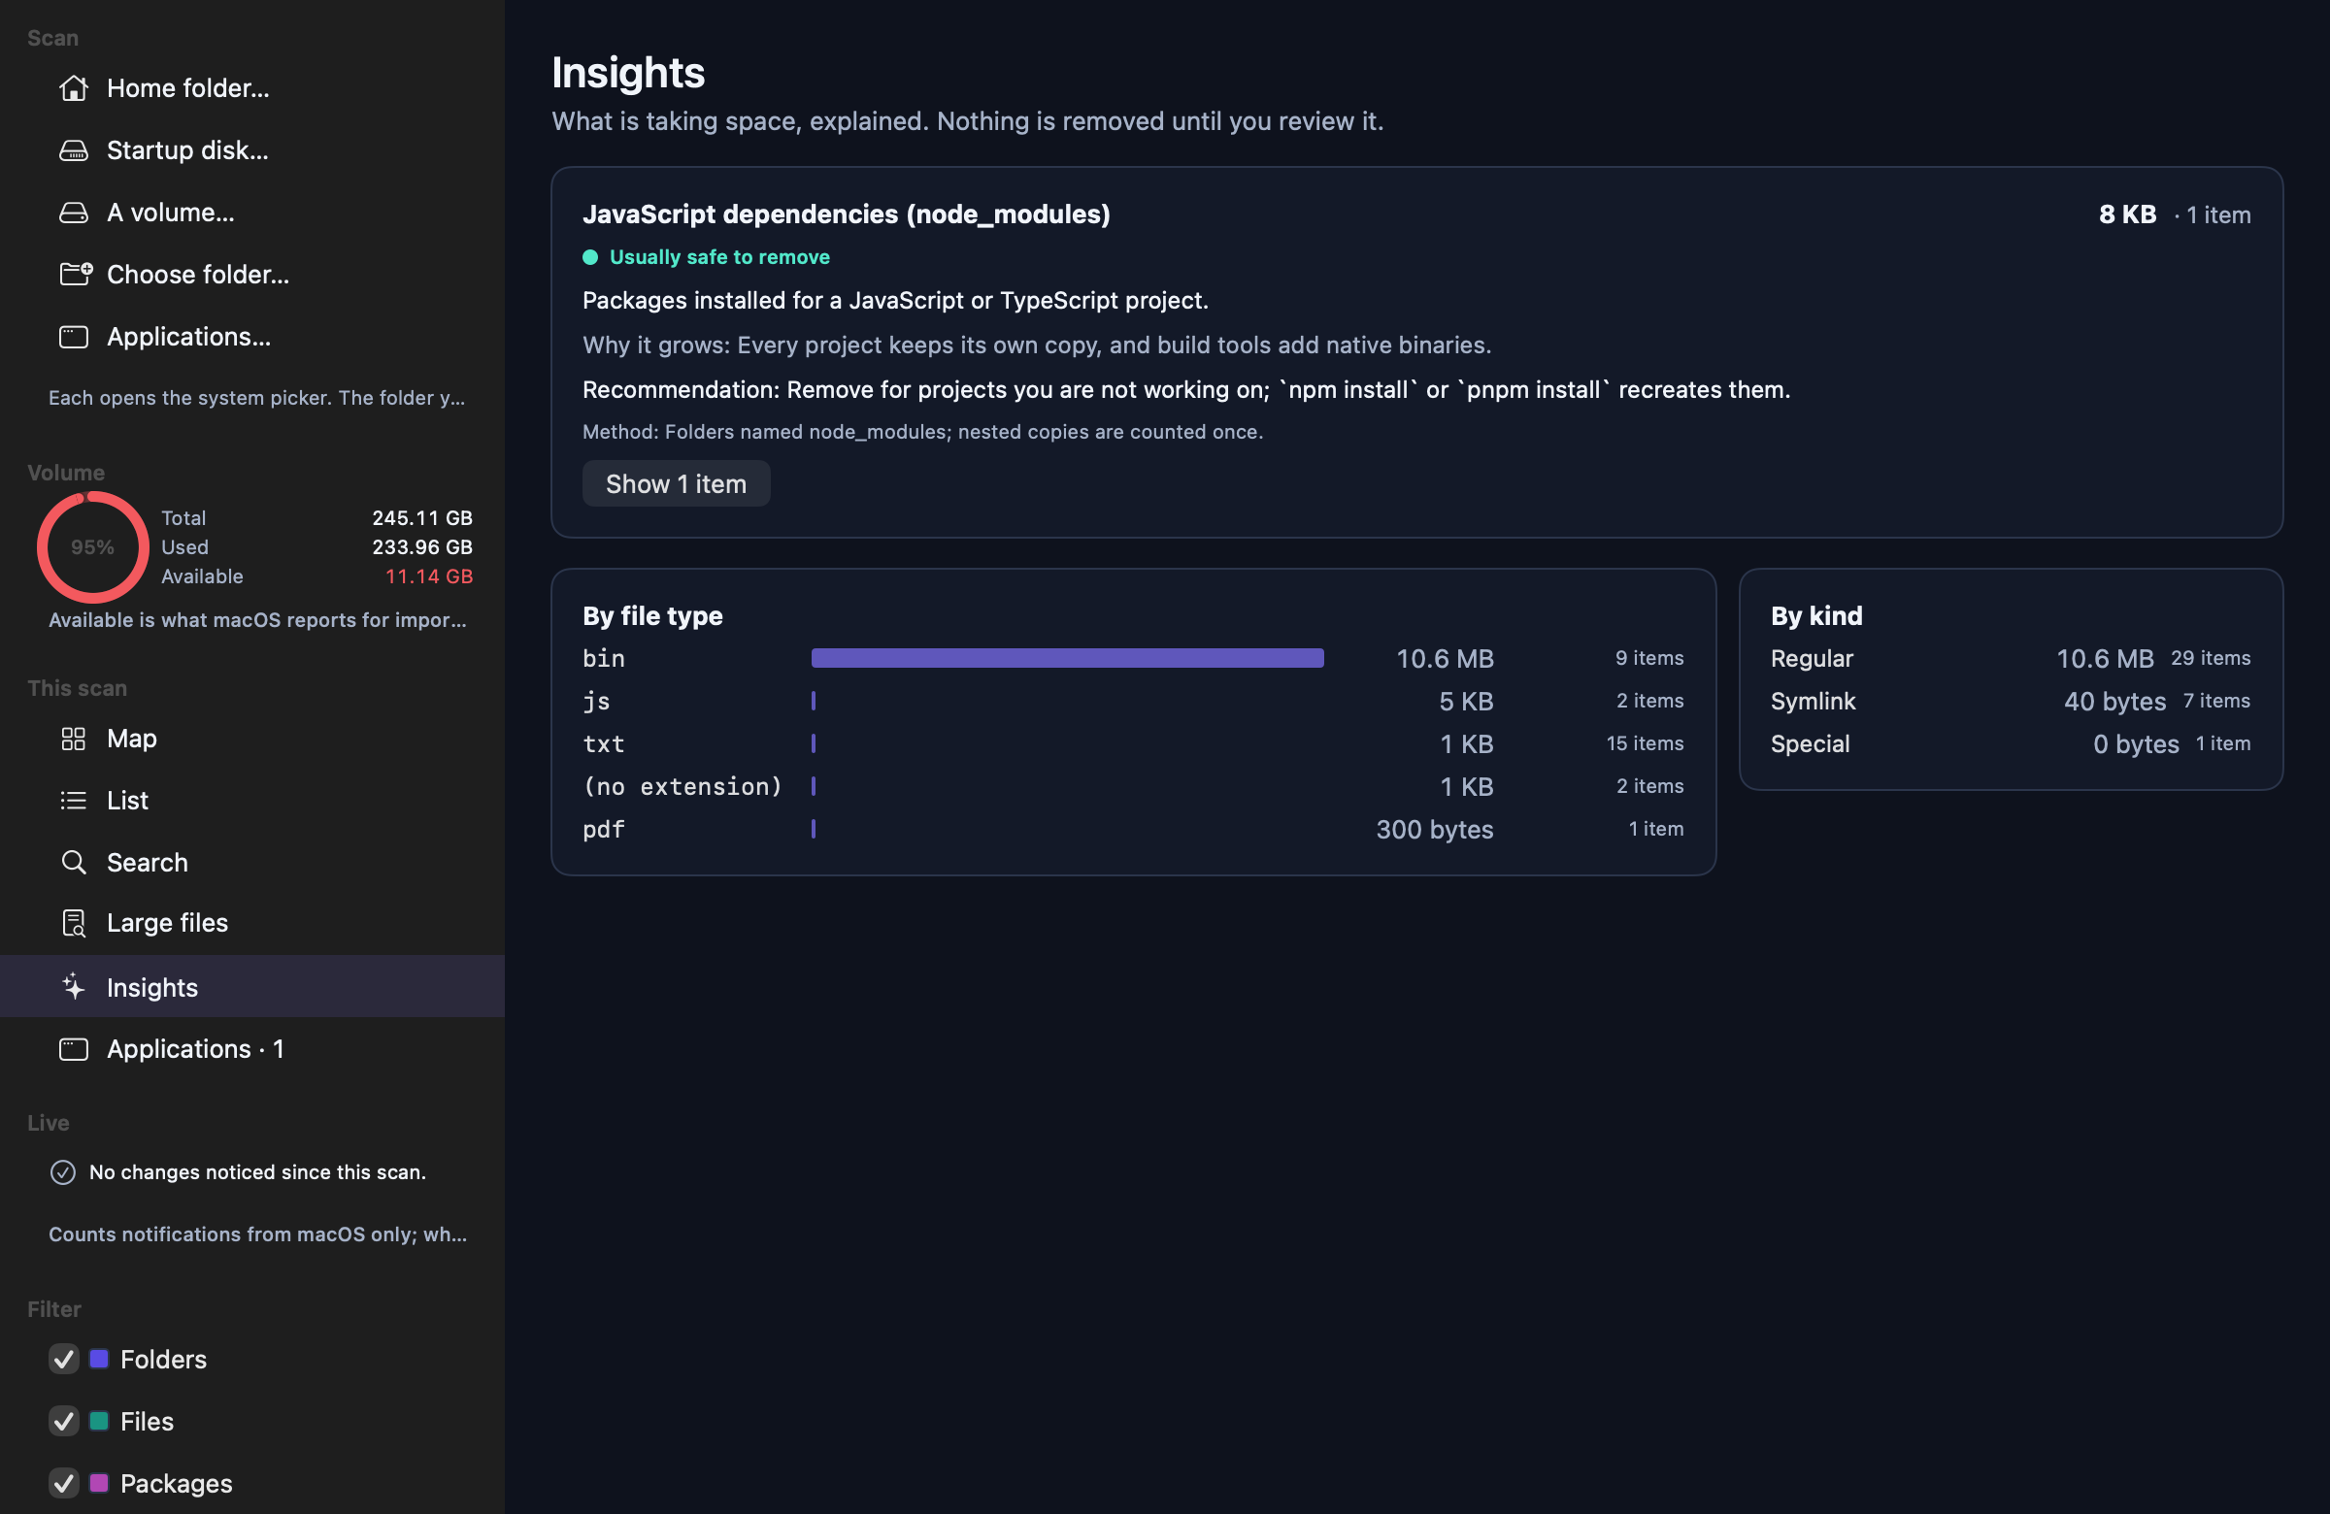Click the window icon beside Applications… scan option
Viewport: 2330px width, 1514px height.
74,337
